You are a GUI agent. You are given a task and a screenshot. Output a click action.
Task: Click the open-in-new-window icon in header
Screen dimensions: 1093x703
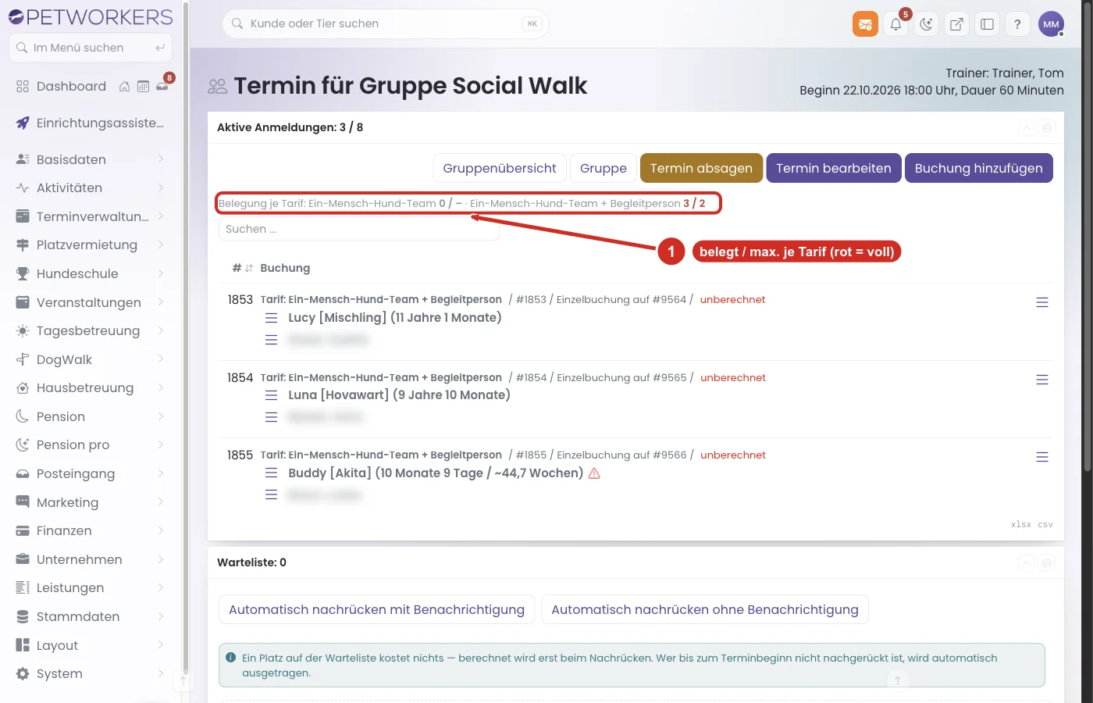tap(956, 24)
